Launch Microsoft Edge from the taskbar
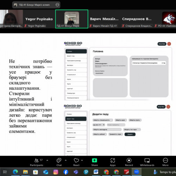This screenshot has width=176, height=176. [x=15, y=172]
